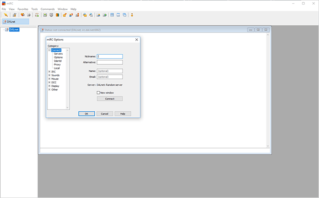Open the Notify List toolbar icon
Screen dimensions: 319x198
tap(98, 15)
